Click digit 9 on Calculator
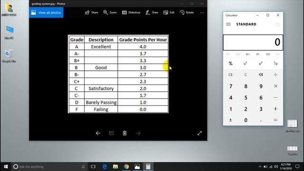 [261, 86]
